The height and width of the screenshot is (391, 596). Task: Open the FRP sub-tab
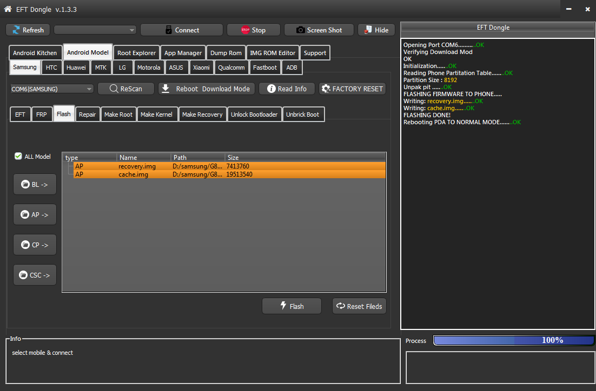point(42,114)
